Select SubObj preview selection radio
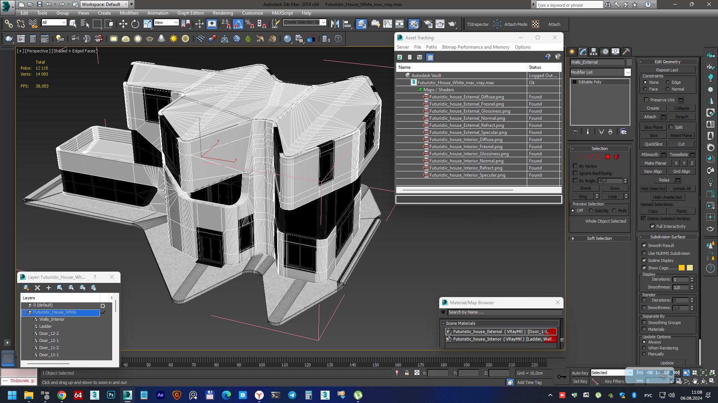 591,211
